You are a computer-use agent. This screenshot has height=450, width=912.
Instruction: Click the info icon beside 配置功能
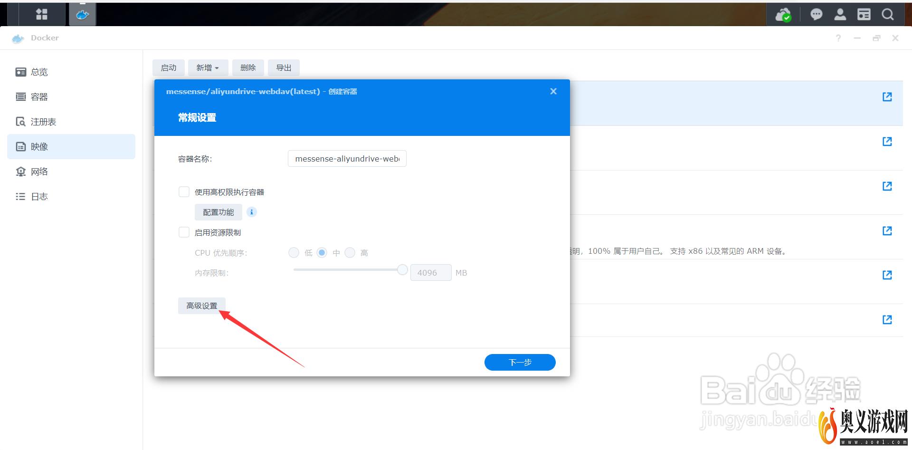(x=252, y=212)
